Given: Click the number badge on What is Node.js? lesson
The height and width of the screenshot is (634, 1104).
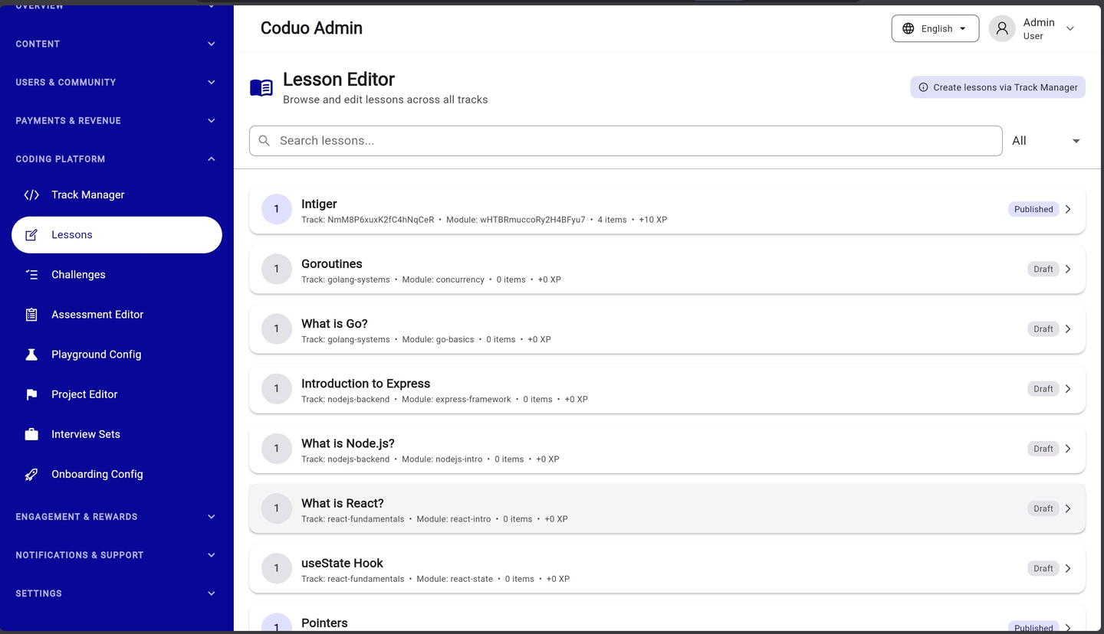Looking at the screenshot, I should tap(277, 449).
